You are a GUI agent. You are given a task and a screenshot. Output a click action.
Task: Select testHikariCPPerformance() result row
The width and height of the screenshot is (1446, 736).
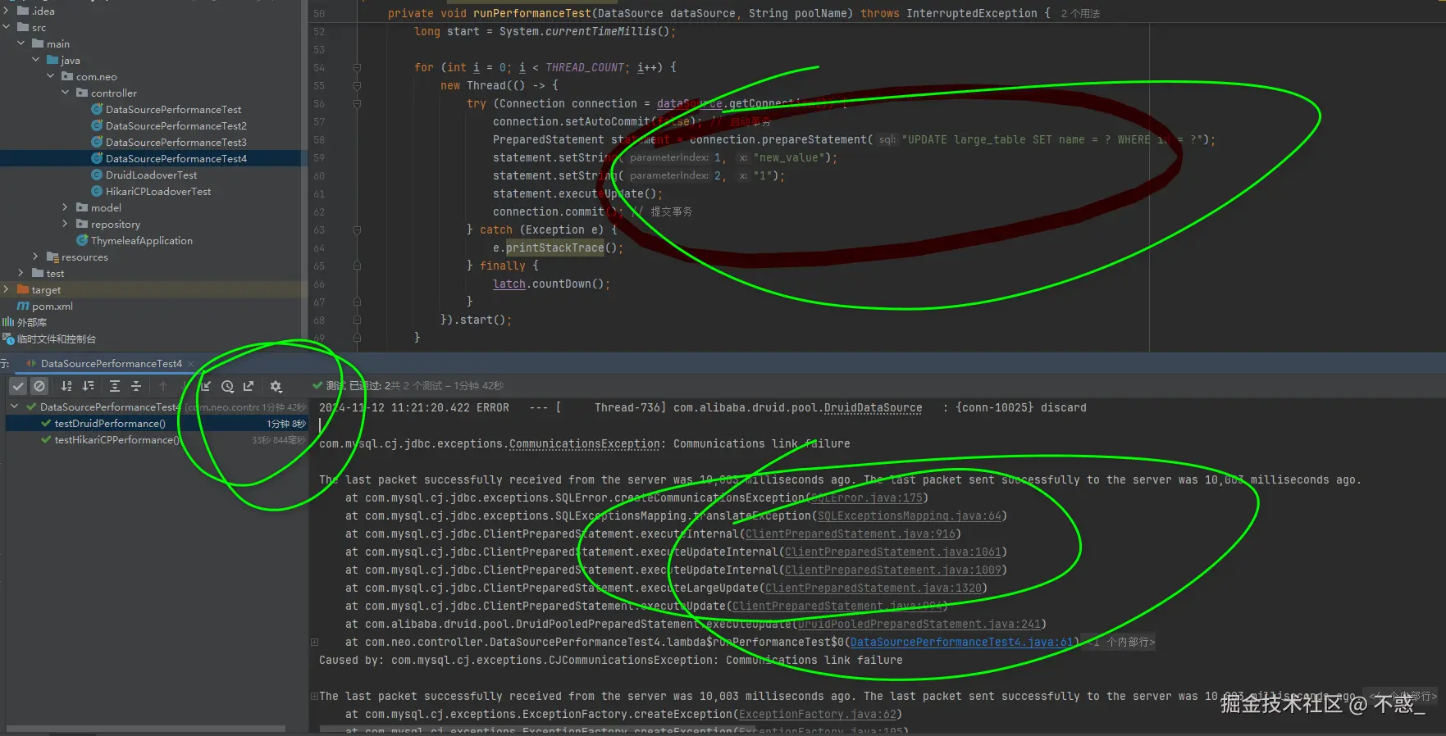tap(156, 440)
